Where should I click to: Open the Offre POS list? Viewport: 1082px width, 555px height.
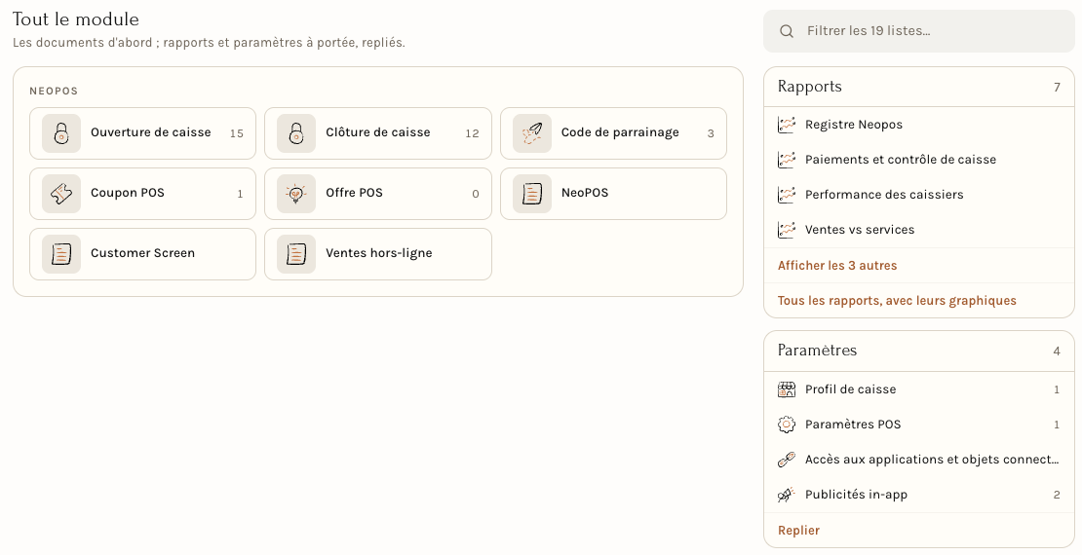(x=378, y=194)
